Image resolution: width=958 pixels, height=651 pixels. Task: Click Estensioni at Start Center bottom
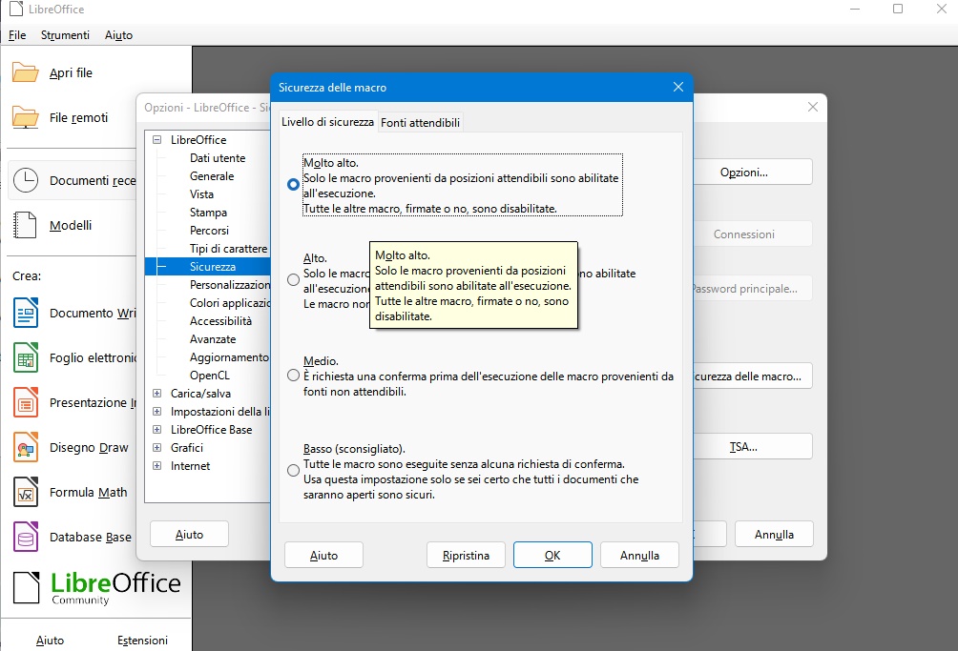click(x=142, y=640)
